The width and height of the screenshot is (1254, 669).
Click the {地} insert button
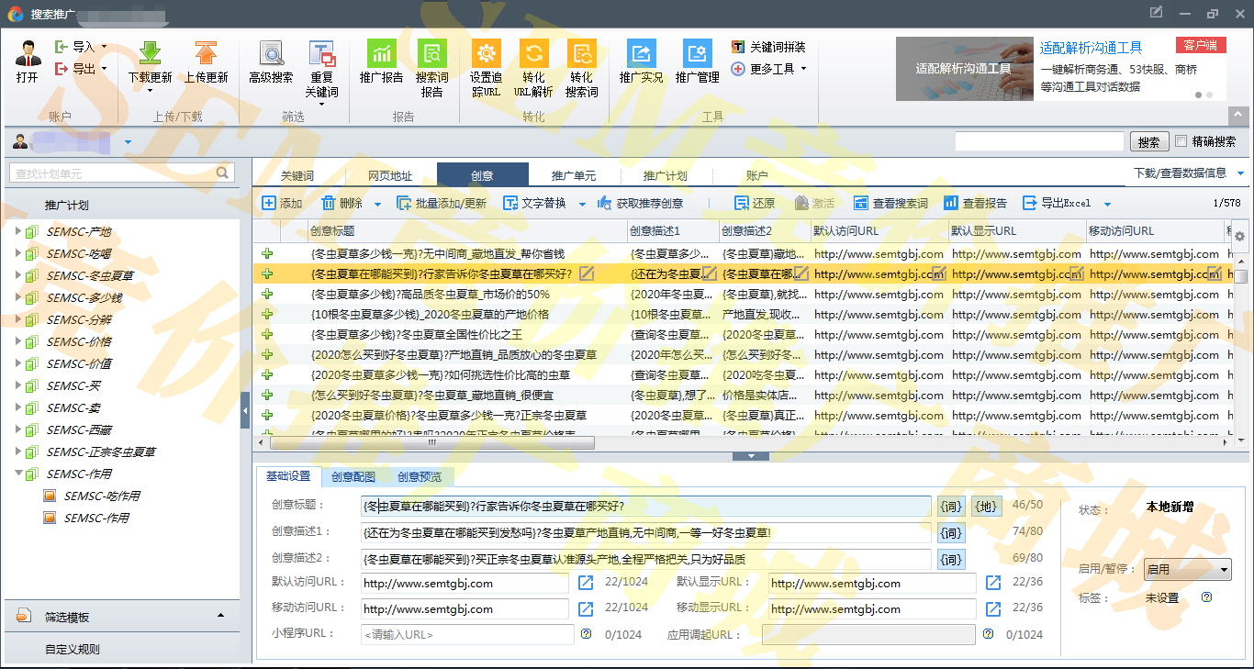(986, 507)
